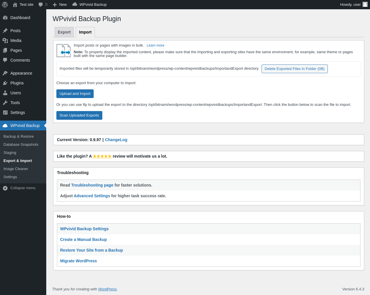
Task: Click the five-star review link
Action: [102, 156]
